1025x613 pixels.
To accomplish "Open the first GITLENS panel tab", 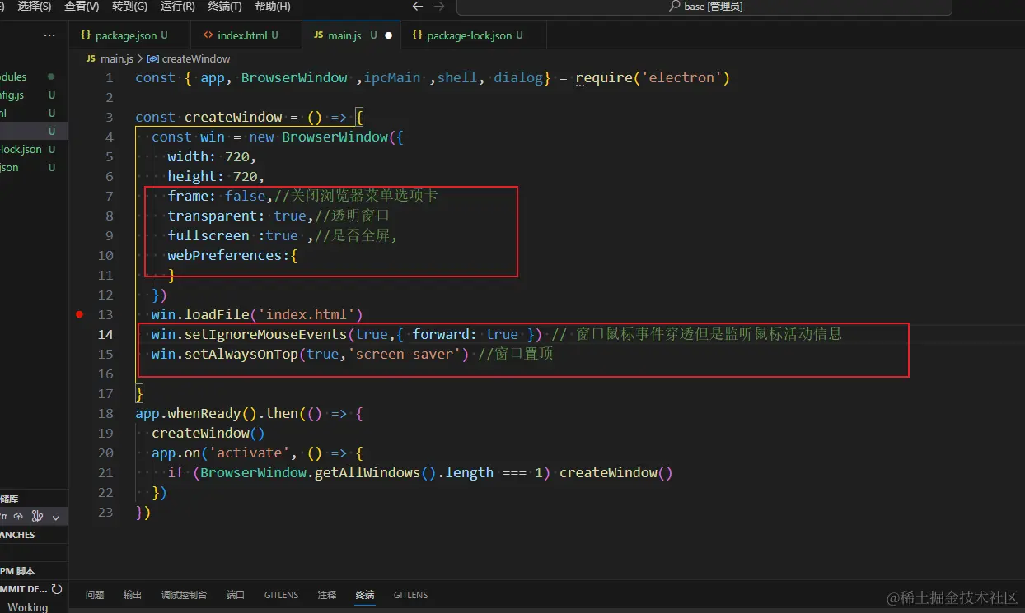I will tap(281, 595).
